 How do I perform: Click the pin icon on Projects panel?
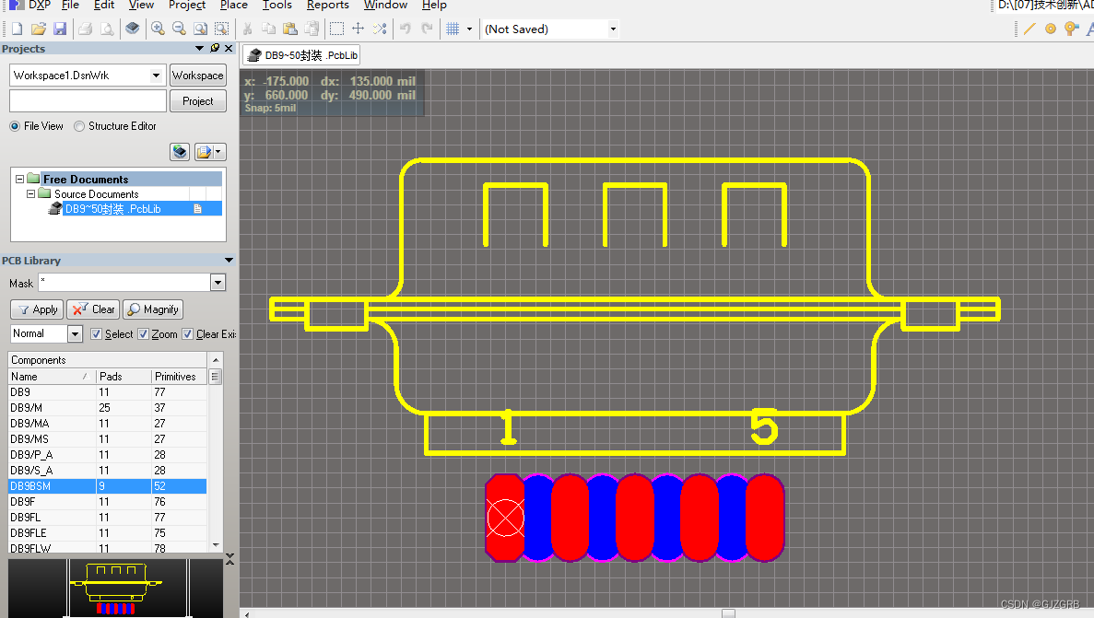215,48
